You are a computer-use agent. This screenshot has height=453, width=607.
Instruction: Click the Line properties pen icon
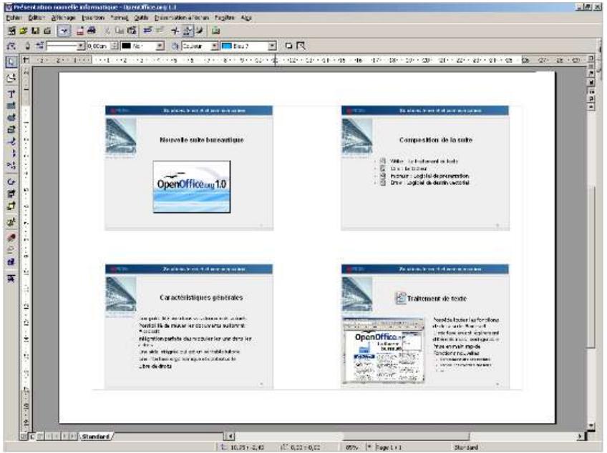27,46
